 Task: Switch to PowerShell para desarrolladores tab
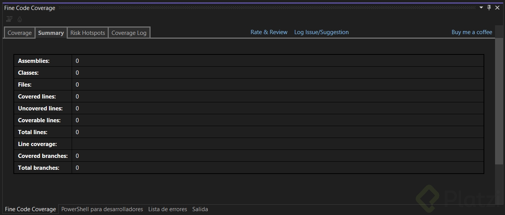(x=102, y=209)
